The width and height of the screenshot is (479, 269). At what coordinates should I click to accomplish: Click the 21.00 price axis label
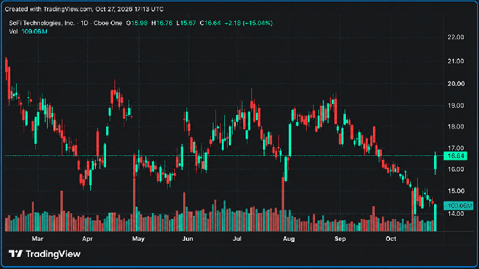coord(455,61)
